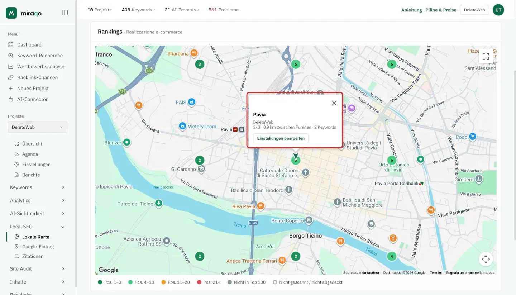This screenshot has width=516, height=295.
Task: Expand the Inhalte section
Action: pyautogui.click(x=38, y=282)
